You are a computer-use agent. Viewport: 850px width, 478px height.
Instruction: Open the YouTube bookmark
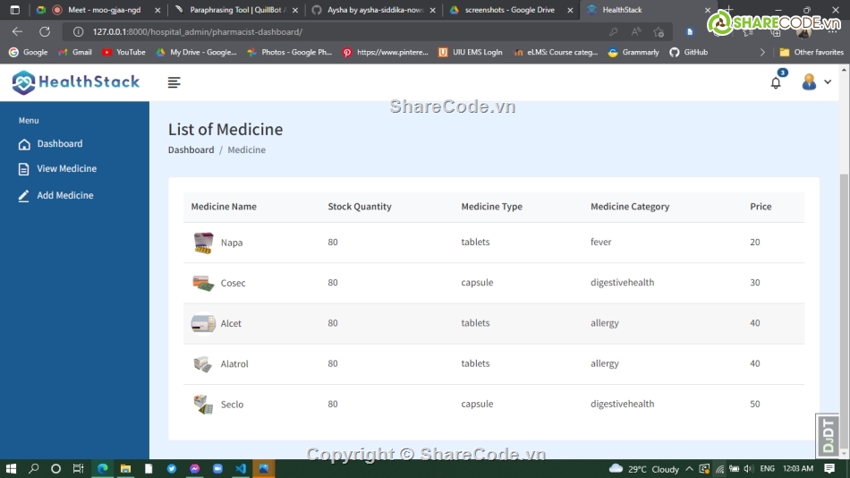pyautogui.click(x=123, y=52)
